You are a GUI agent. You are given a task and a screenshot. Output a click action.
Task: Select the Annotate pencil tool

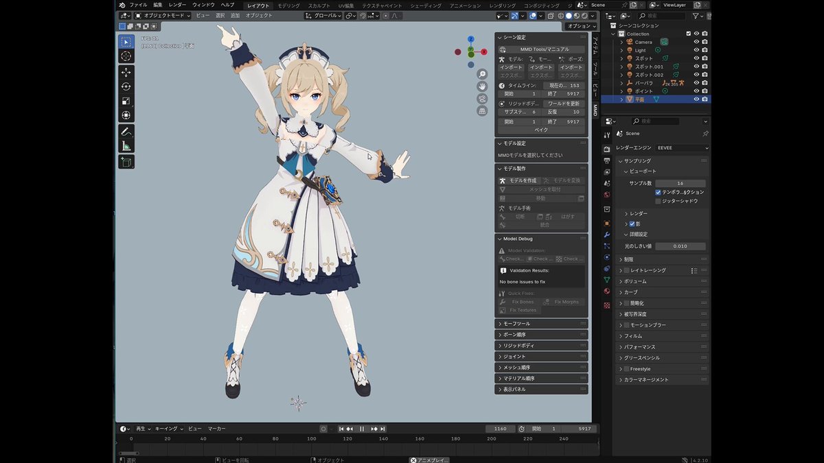pos(126,131)
